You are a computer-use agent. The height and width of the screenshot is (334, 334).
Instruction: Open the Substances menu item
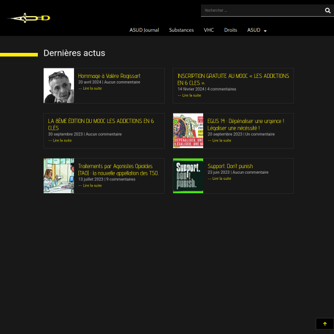[181, 30]
